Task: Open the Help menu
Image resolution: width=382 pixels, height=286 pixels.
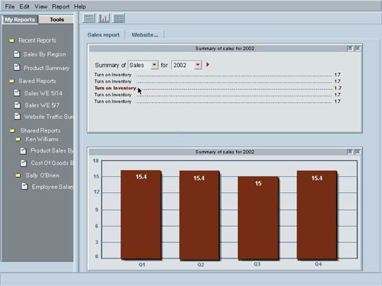Action: point(79,6)
